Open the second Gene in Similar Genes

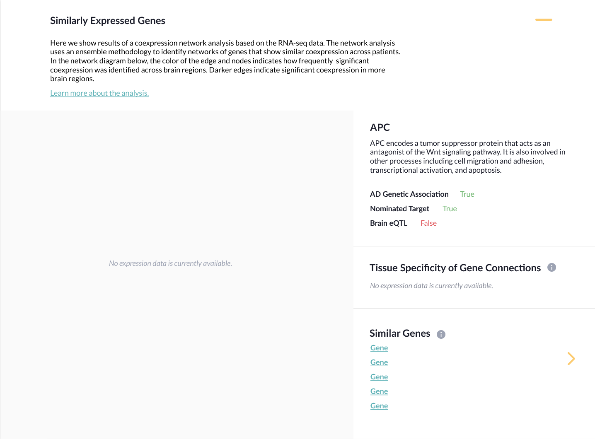379,362
